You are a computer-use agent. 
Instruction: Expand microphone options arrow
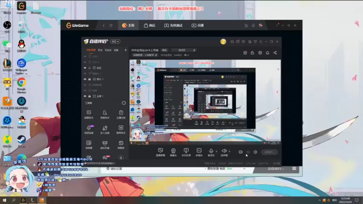pyautogui.click(x=216, y=151)
